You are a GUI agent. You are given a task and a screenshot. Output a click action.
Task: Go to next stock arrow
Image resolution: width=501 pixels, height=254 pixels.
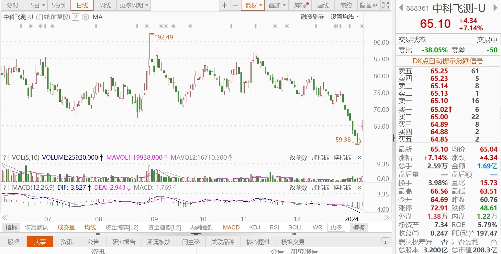click(495, 8)
